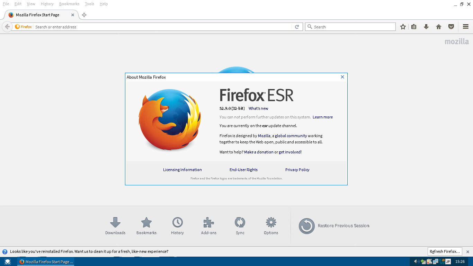Screen dimensions: 473x266
Task: Go to the home page icon
Action: click(x=439, y=27)
